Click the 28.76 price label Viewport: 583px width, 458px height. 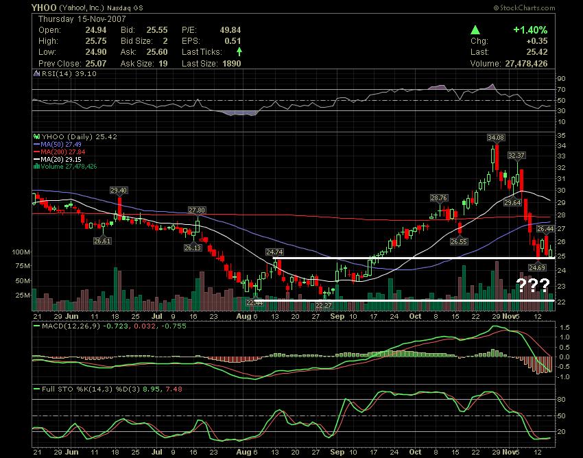(x=439, y=197)
